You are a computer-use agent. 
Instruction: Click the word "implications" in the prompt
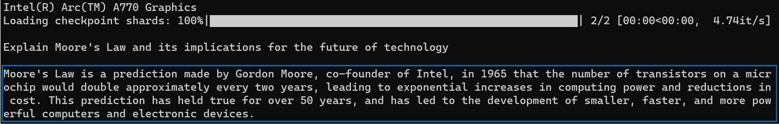[222, 47]
